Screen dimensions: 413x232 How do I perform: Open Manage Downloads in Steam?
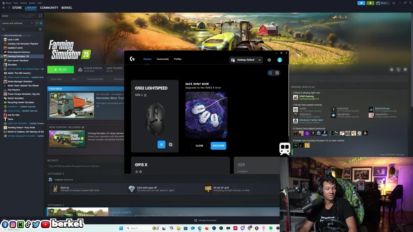205,220
